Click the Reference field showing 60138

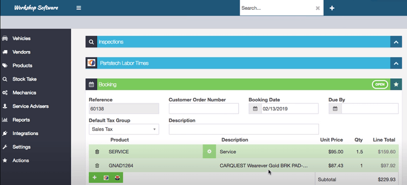coord(124,109)
